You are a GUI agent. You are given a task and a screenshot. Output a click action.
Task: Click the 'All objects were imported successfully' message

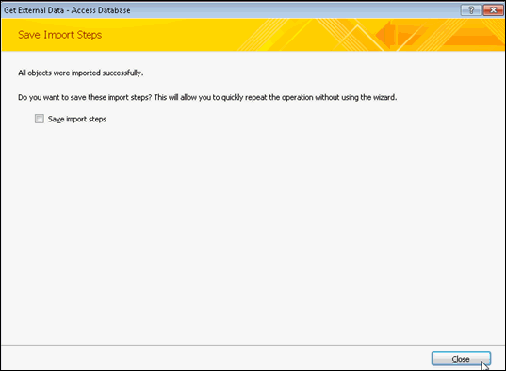(x=81, y=73)
